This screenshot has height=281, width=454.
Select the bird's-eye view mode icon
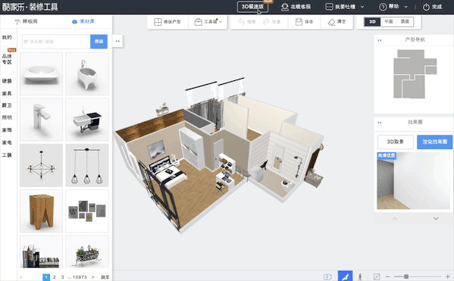pos(345,276)
